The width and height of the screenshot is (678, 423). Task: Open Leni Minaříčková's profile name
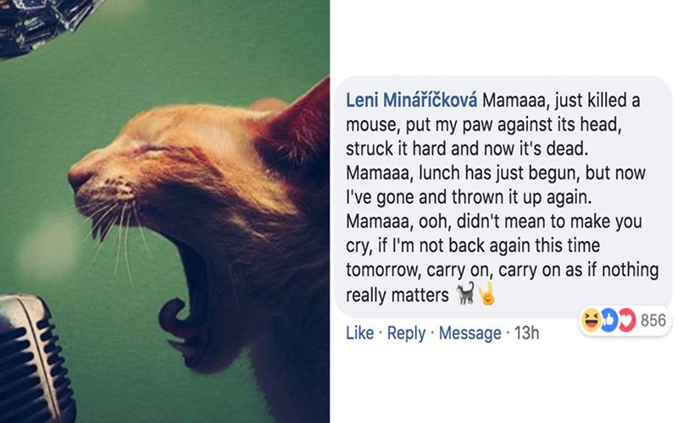point(411,101)
